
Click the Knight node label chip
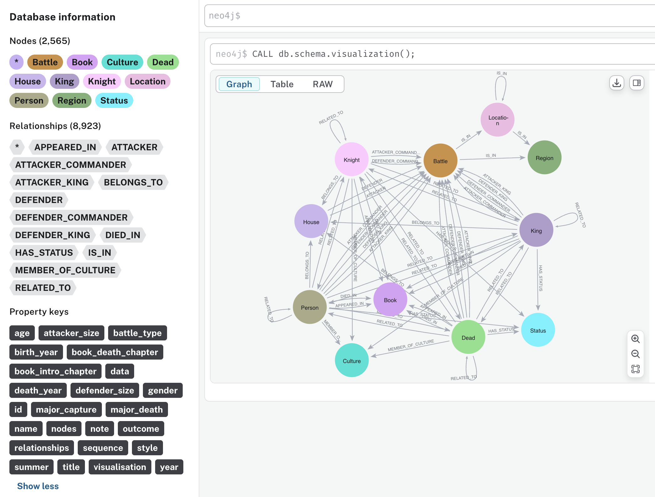click(102, 82)
